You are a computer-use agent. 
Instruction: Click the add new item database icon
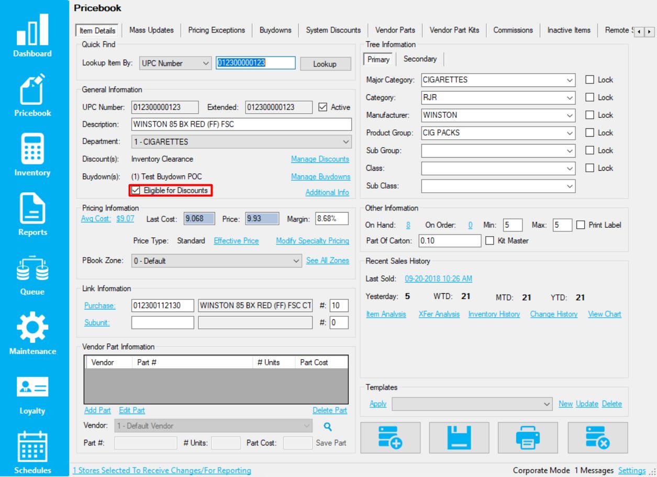390,438
